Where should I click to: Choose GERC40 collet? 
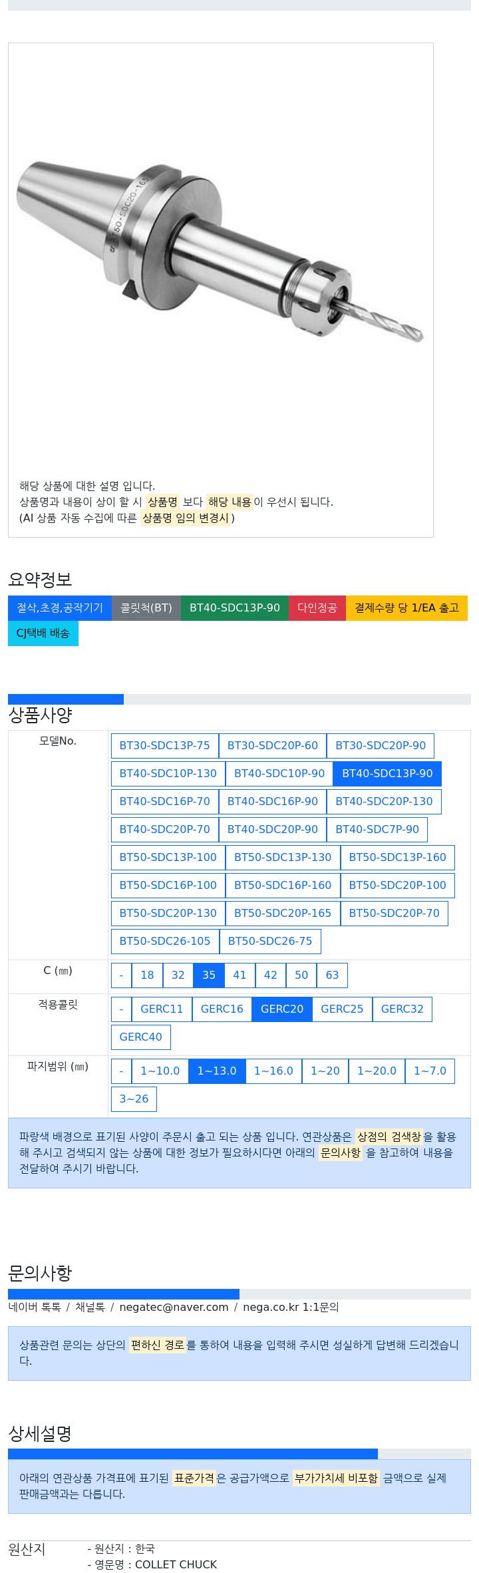click(x=141, y=1037)
